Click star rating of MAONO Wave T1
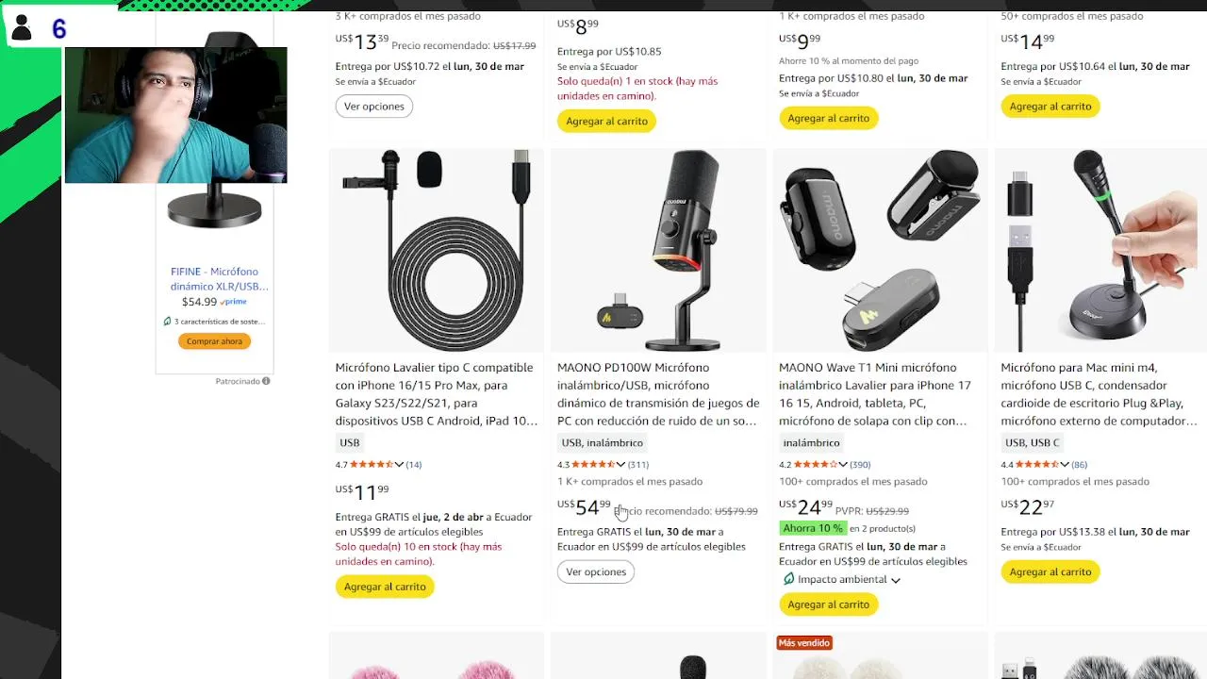 click(815, 464)
